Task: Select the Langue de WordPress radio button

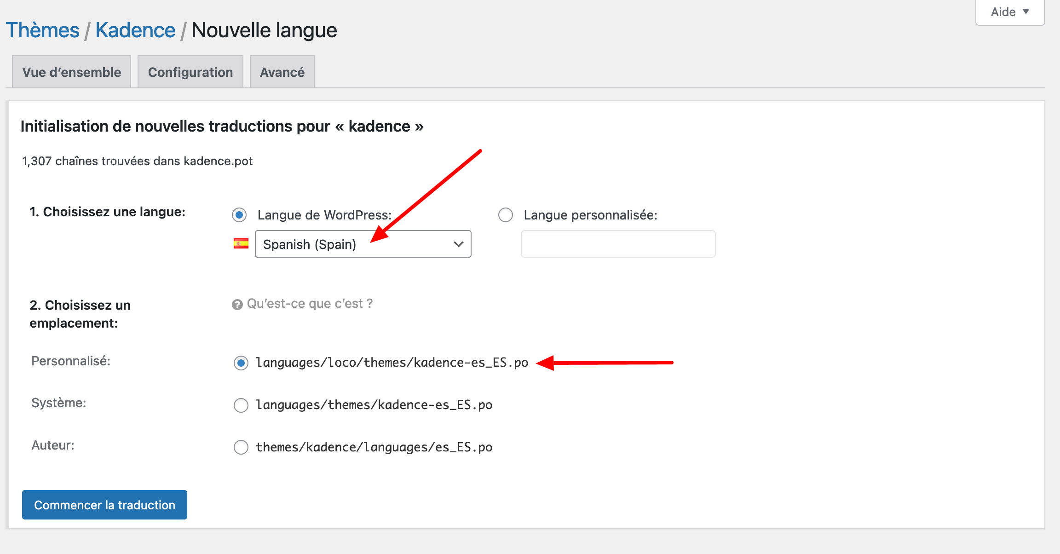Action: click(239, 215)
